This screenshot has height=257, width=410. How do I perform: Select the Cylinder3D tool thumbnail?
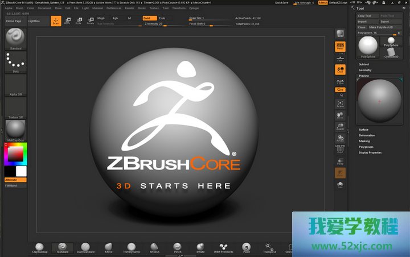click(x=391, y=51)
